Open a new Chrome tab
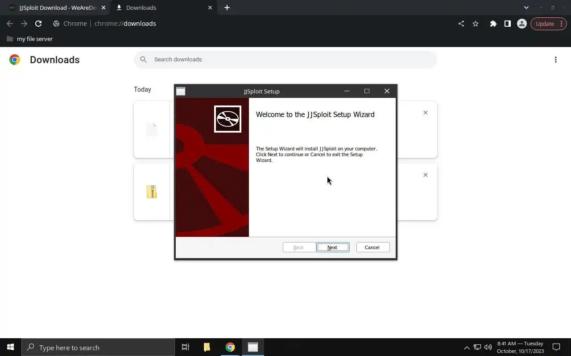571x356 pixels. [x=227, y=8]
